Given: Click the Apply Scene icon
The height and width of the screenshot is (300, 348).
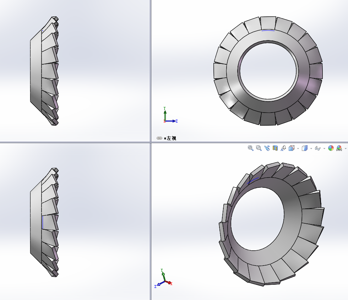Looking at the screenshot, I should (x=339, y=148).
